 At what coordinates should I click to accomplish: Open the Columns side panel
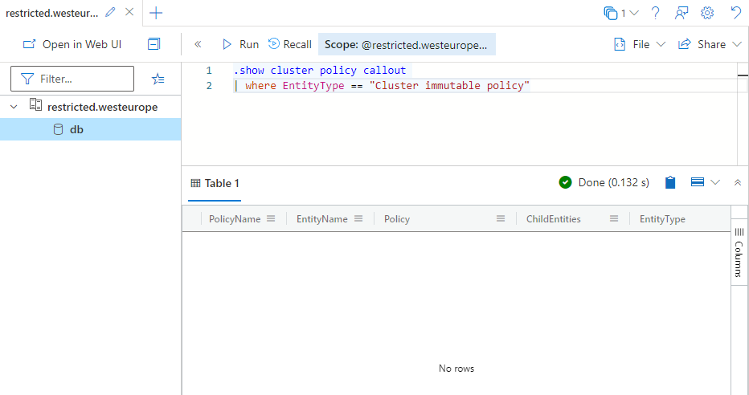739,253
